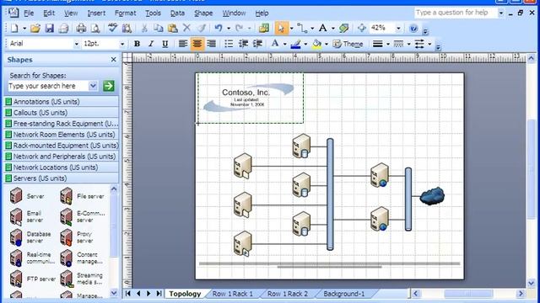Expand the line weight dropdown arrow
The height and width of the screenshot is (303, 540).
[388, 44]
